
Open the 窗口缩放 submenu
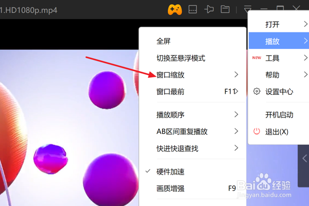193,75
